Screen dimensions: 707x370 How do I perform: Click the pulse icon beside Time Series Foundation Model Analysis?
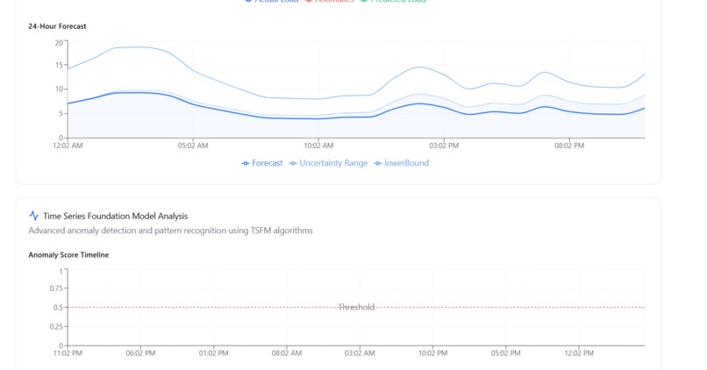34,216
